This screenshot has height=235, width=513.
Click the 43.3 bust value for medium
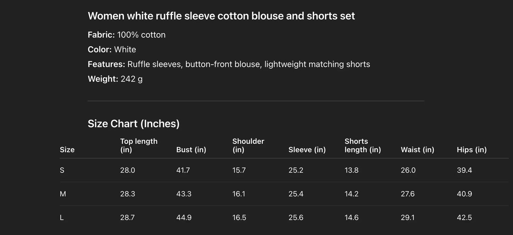coord(184,194)
